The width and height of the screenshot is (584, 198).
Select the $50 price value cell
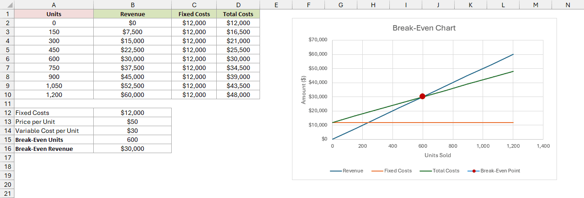(132, 122)
